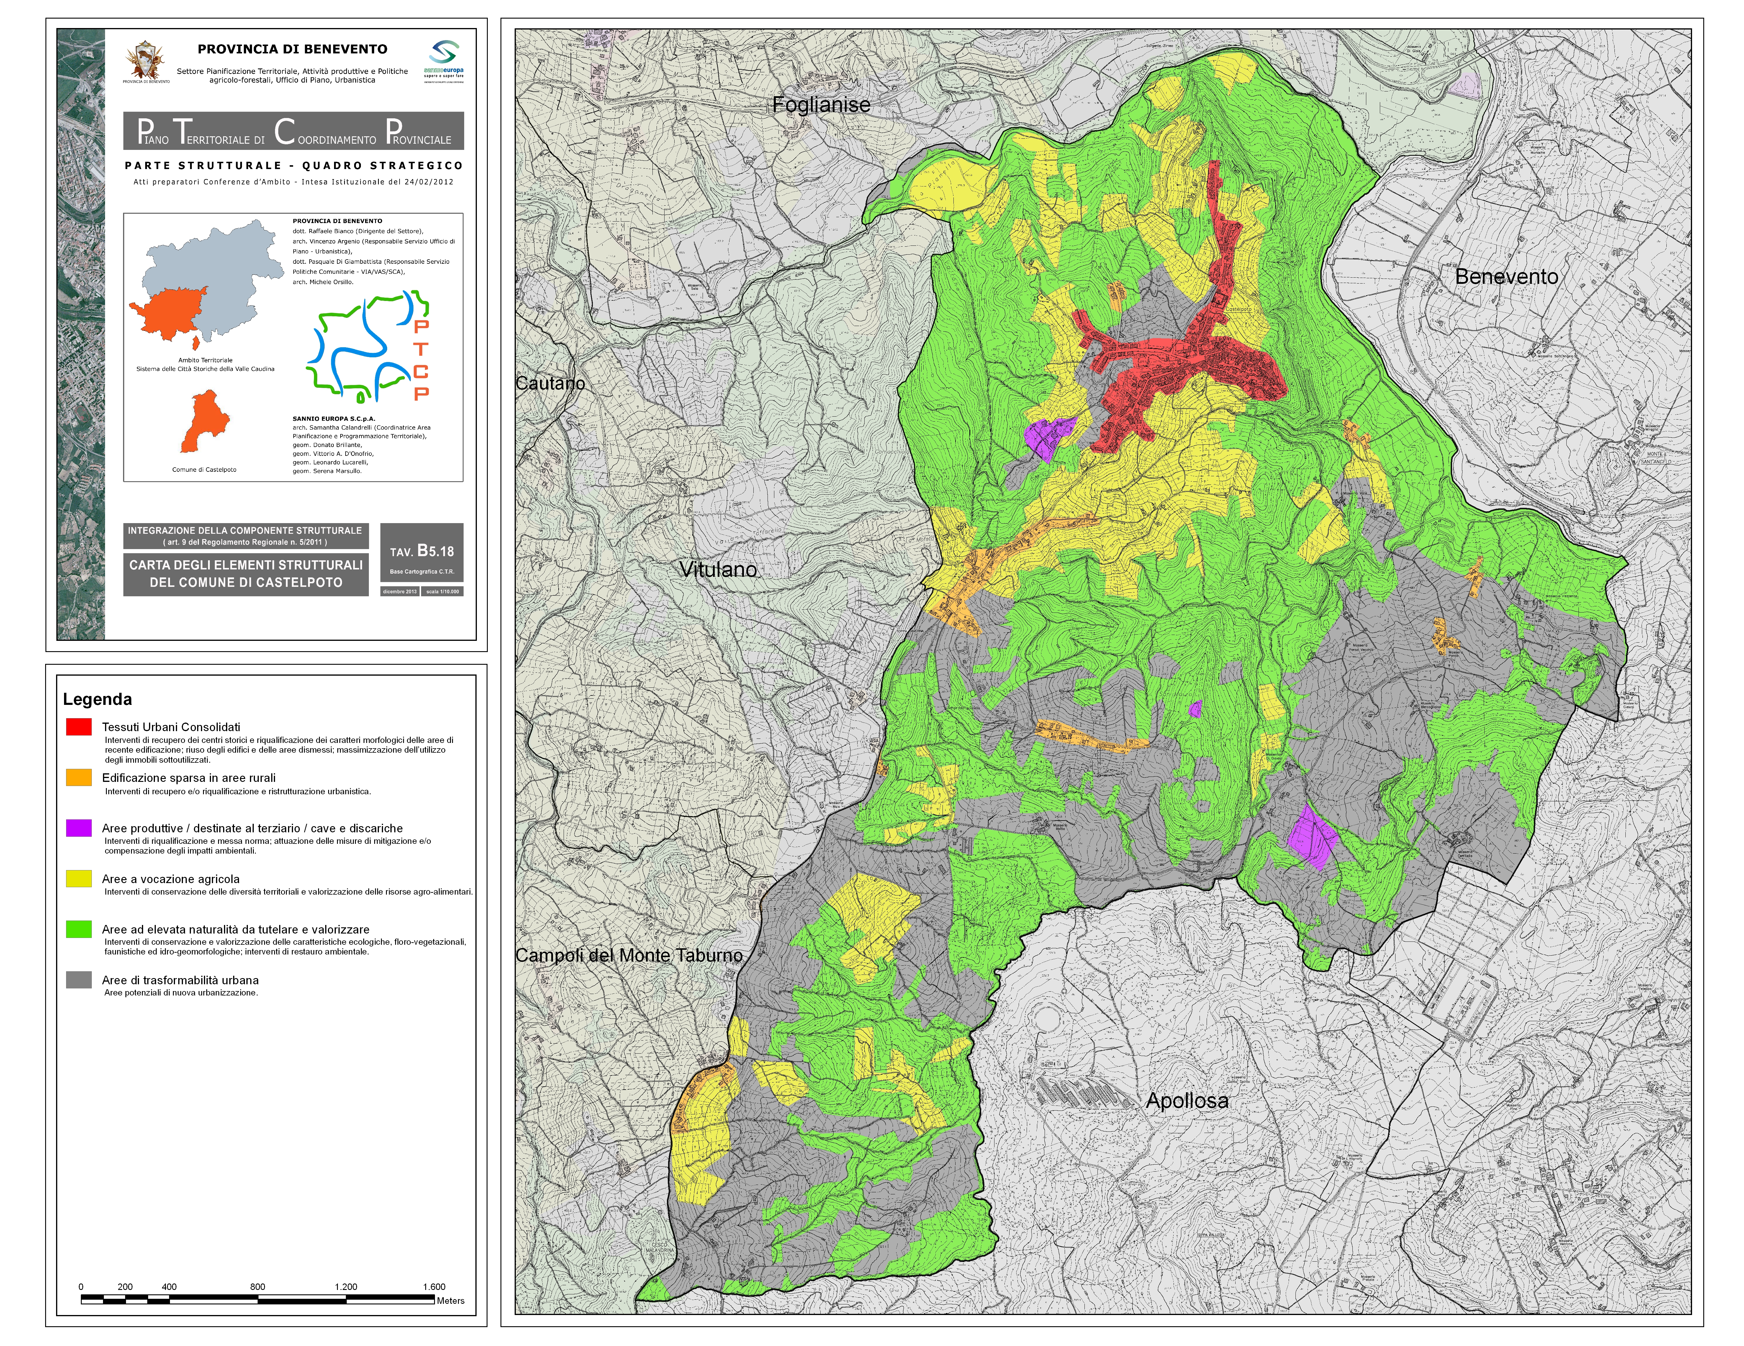
Task: Click the 'Foglianise' map label
Action: click(x=821, y=104)
